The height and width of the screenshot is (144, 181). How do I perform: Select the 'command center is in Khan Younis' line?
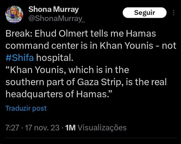point(91,45)
